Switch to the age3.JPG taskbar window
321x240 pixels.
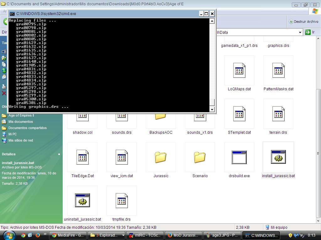point(222,235)
